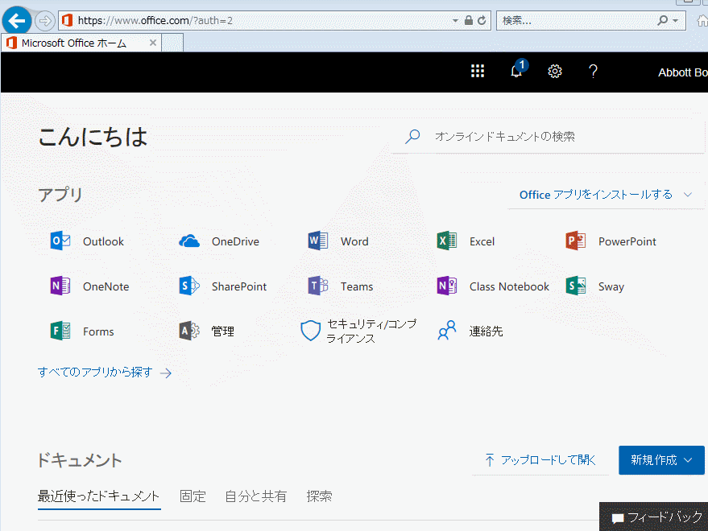
Task: Click the browser forward arrow
Action: click(x=44, y=21)
